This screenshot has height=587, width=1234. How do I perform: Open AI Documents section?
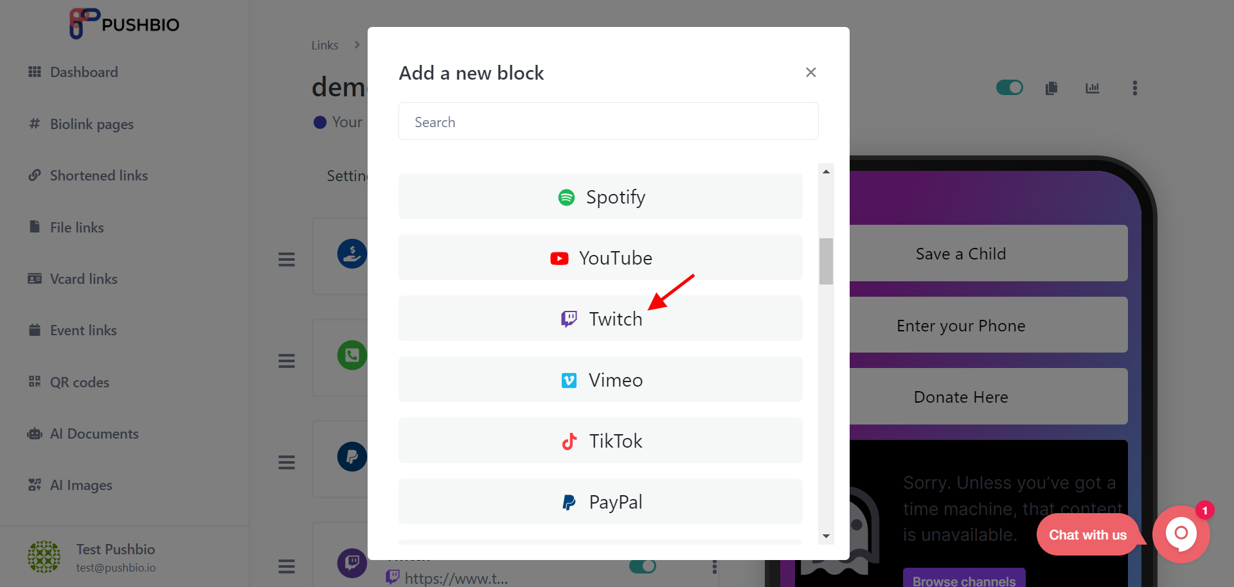coord(94,434)
